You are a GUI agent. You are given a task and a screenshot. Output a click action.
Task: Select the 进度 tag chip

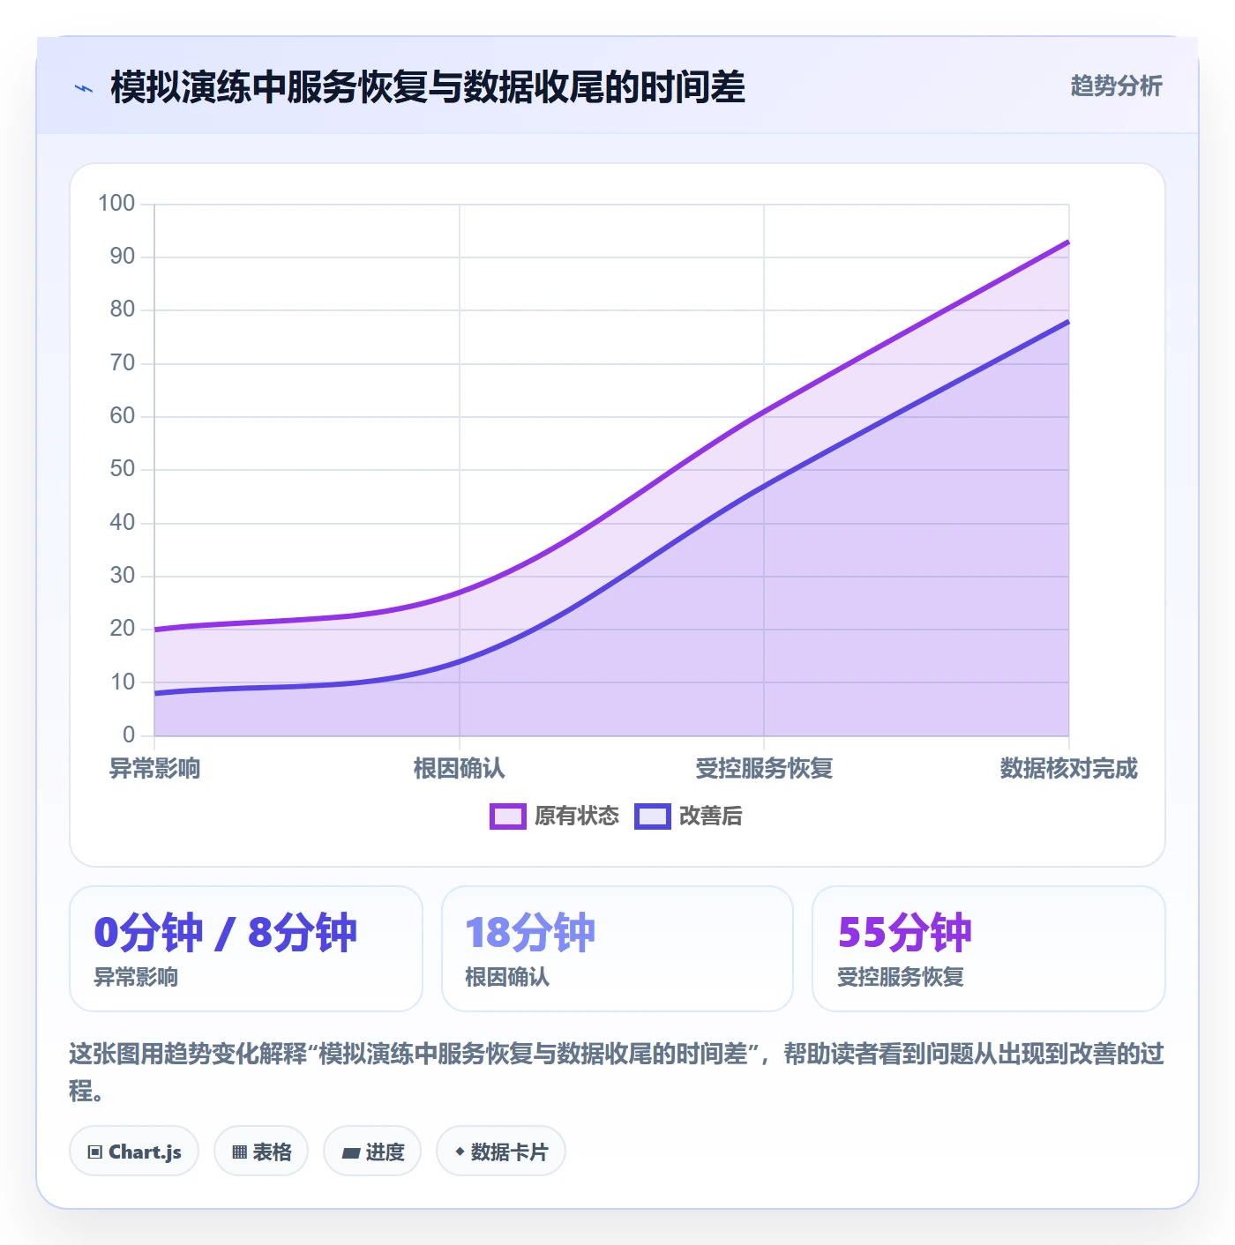pos(372,1151)
